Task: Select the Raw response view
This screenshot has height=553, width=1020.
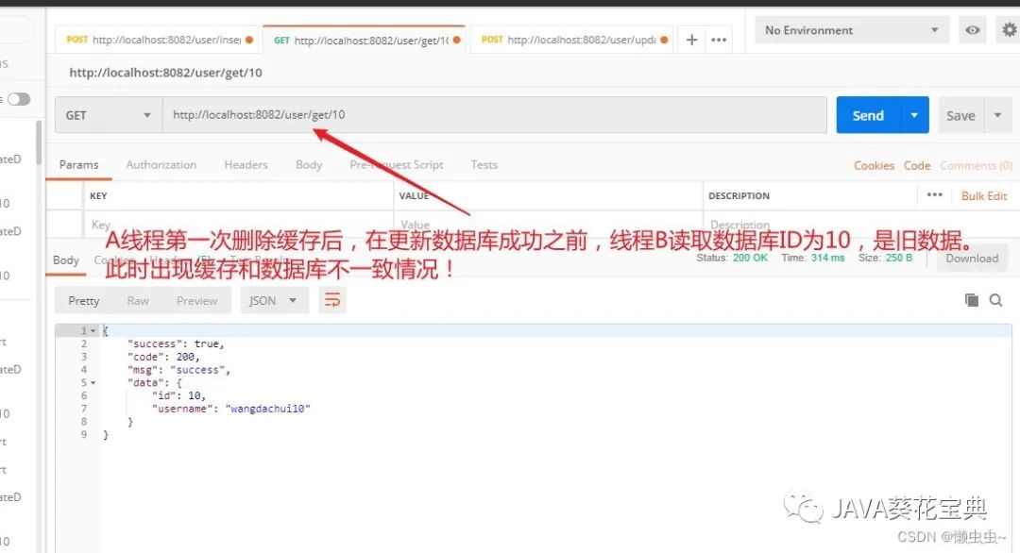Action: 138,300
